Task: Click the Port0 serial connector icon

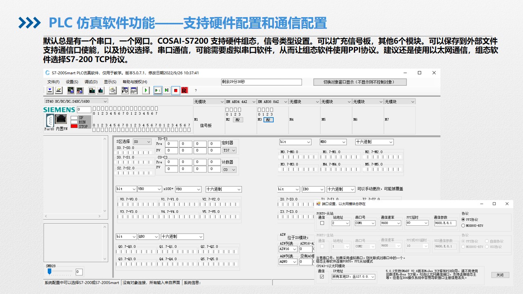Action: 49,120
